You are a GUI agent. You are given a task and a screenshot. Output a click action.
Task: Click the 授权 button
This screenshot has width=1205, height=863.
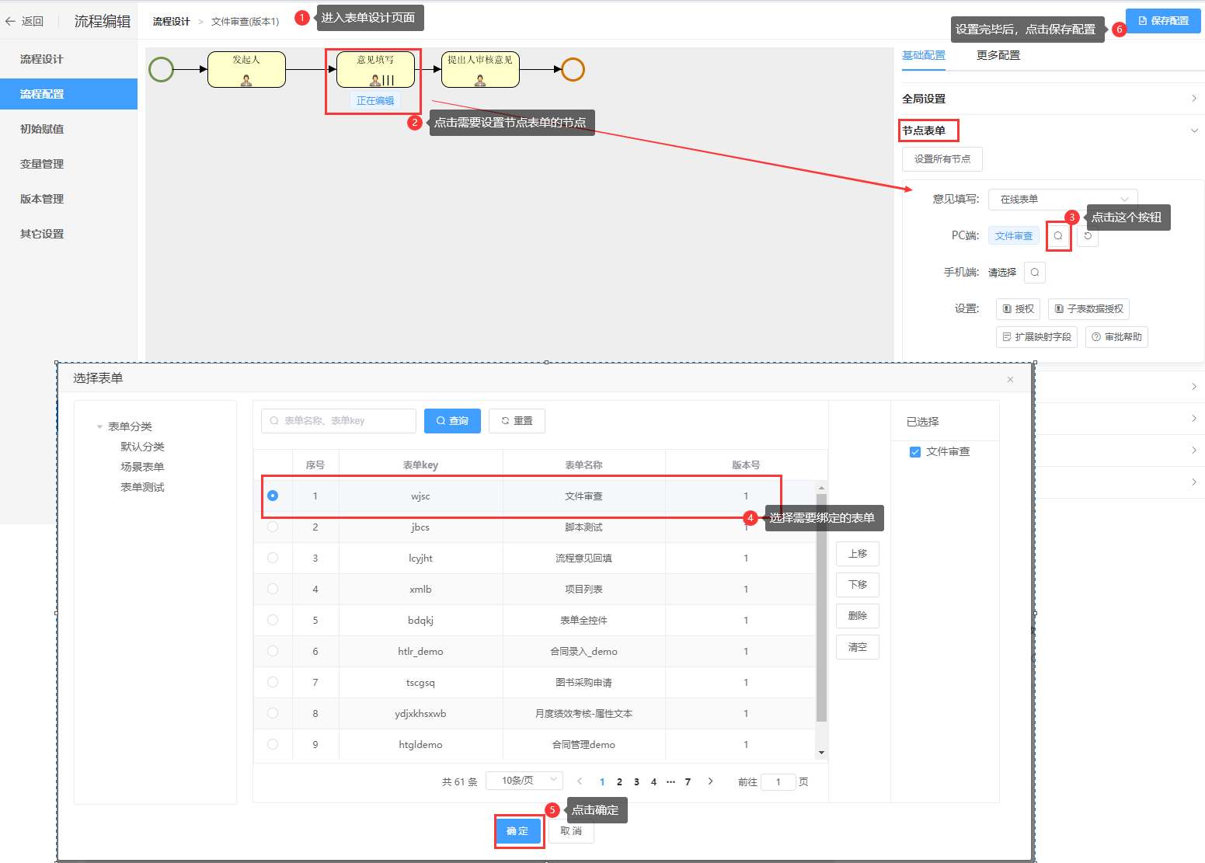click(1018, 309)
